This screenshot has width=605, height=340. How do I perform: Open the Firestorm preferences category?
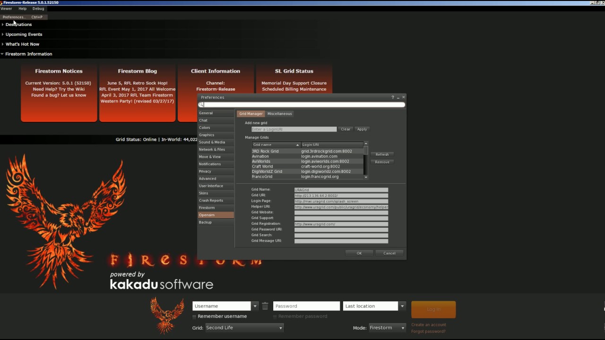pyautogui.click(x=216, y=208)
